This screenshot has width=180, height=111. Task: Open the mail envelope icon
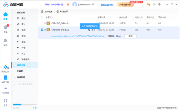pyautogui.click(x=154, y=4)
